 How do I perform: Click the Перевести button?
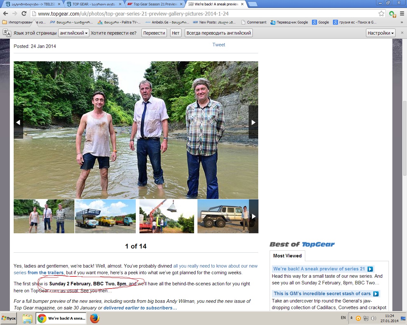[x=154, y=33]
